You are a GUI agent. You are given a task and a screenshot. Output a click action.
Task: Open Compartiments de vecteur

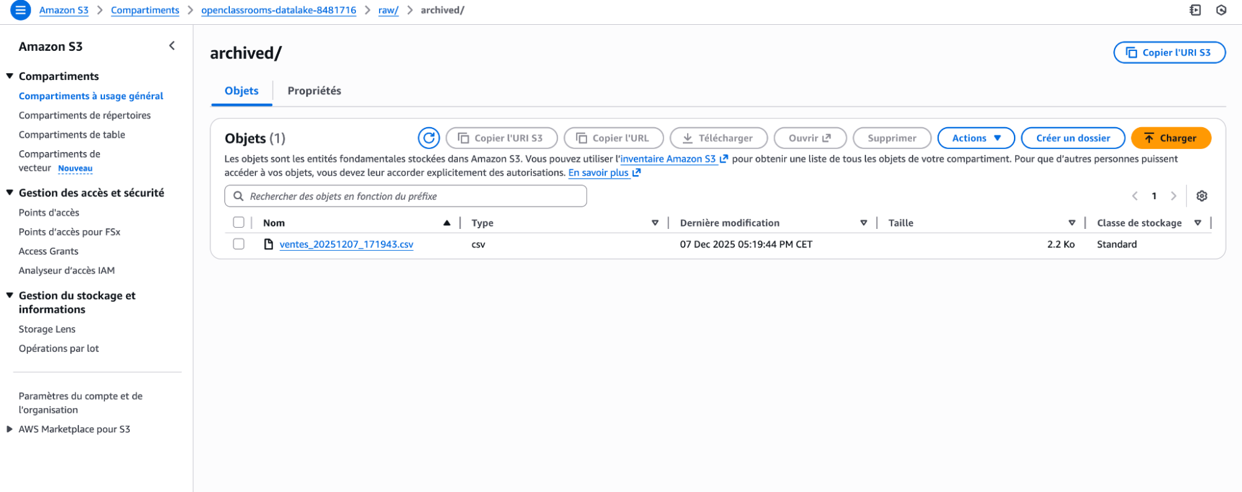point(59,161)
